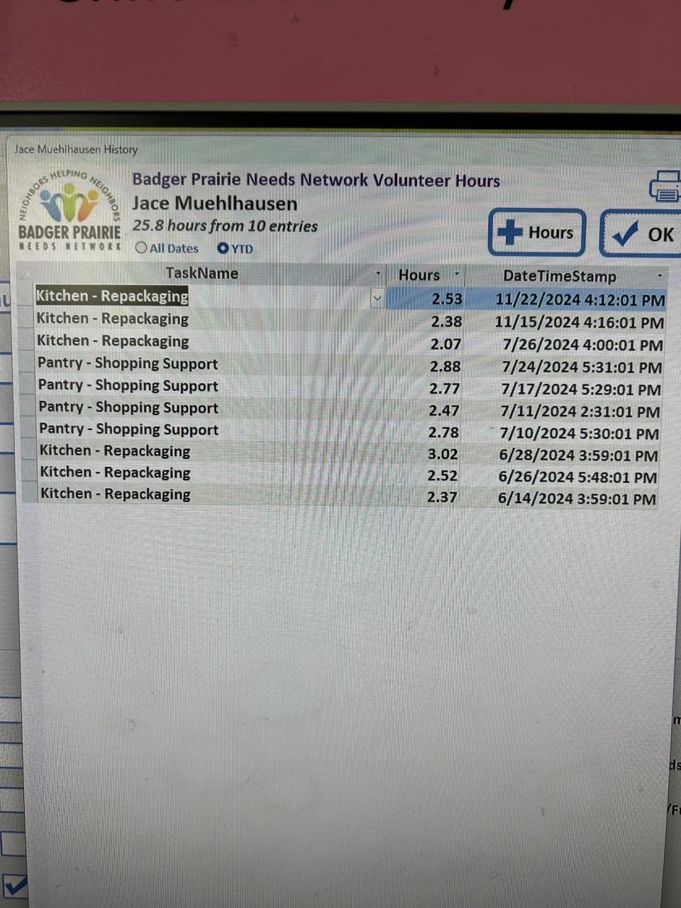The height and width of the screenshot is (908, 681).
Task: Click timestamp 7/26/2024 4:00:01 PM
Action: pos(582,345)
